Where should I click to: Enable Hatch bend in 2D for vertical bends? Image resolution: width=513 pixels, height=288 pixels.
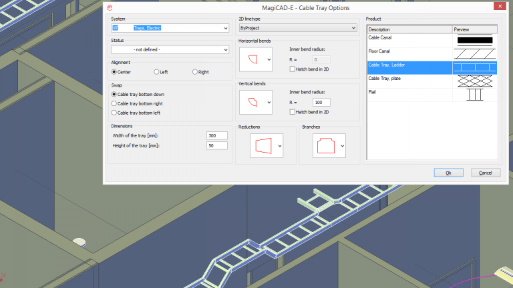pyautogui.click(x=292, y=112)
